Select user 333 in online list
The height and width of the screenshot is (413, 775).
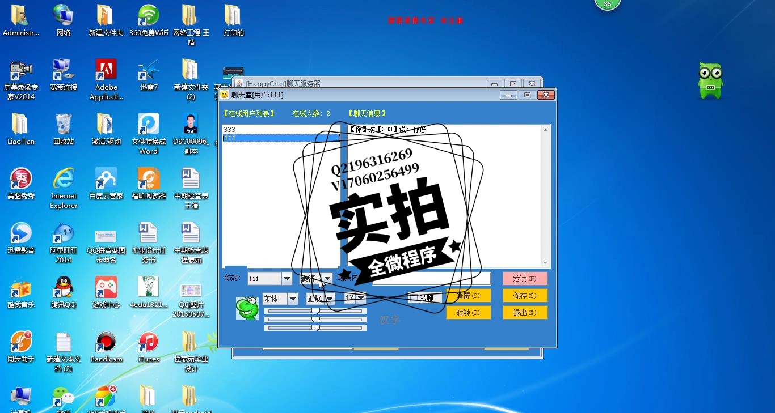click(x=281, y=130)
